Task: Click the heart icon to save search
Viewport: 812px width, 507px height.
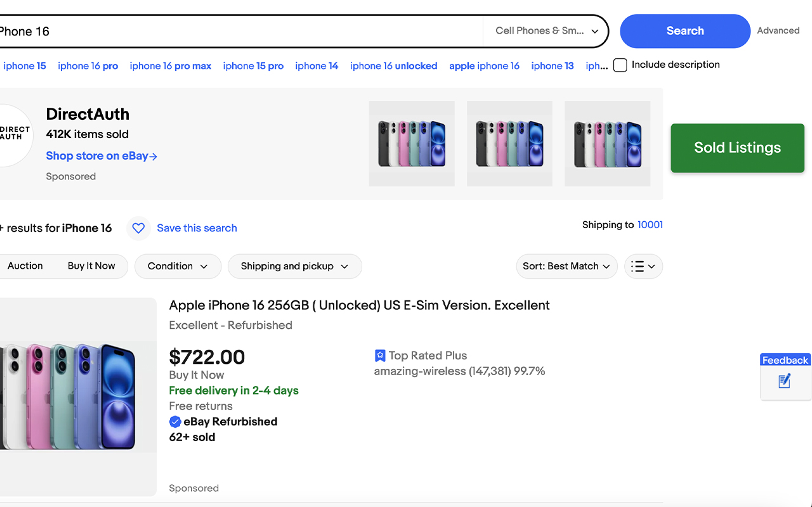Action: (x=138, y=228)
